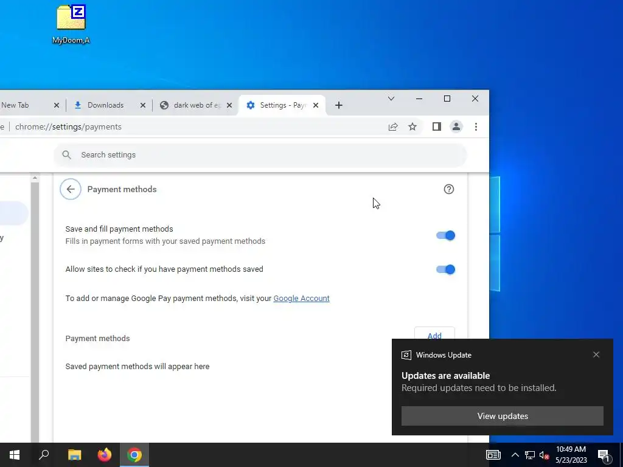Image resolution: width=623 pixels, height=467 pixels.
Task: Open the tab search chevron in Chrome
Action: [x=391, y=99]
